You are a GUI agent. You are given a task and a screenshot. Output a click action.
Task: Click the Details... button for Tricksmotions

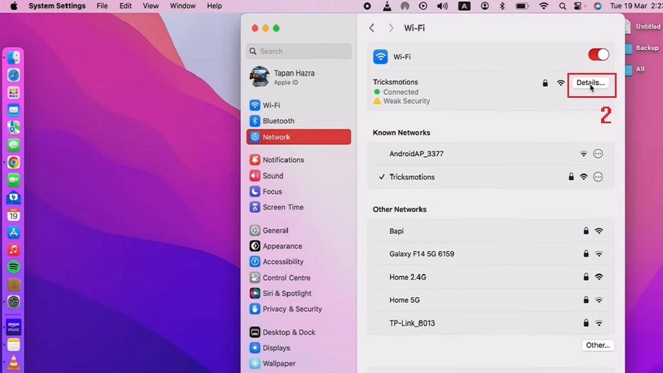click(x=590, y=83)
